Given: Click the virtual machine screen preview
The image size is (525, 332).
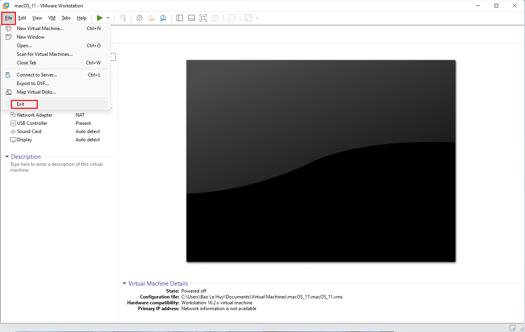Looking at the screenshot, I should 321,161.
